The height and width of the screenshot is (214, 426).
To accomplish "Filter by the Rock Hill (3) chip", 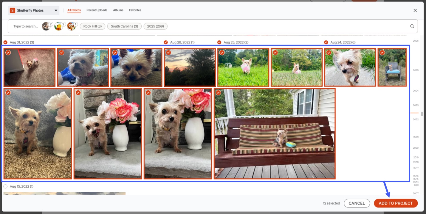I will click(92, 26).
